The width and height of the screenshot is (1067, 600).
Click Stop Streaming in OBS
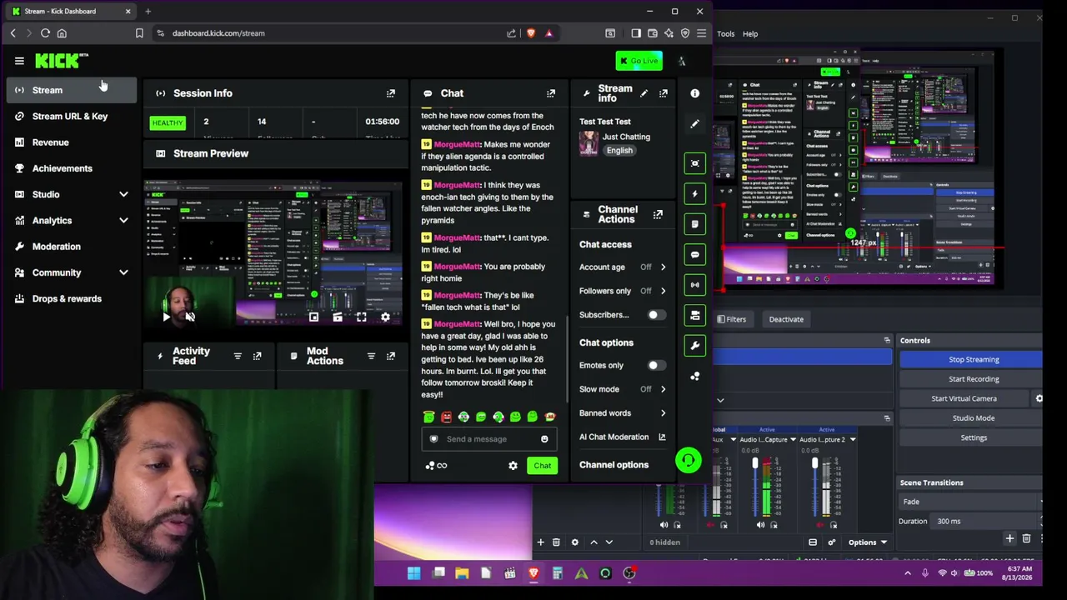click(x=973, y=359)
